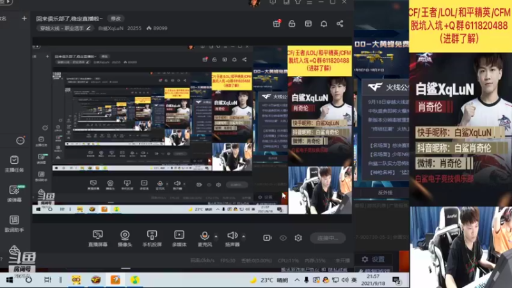Open CrossFire icon in taskbar

(x=95, y=280)
